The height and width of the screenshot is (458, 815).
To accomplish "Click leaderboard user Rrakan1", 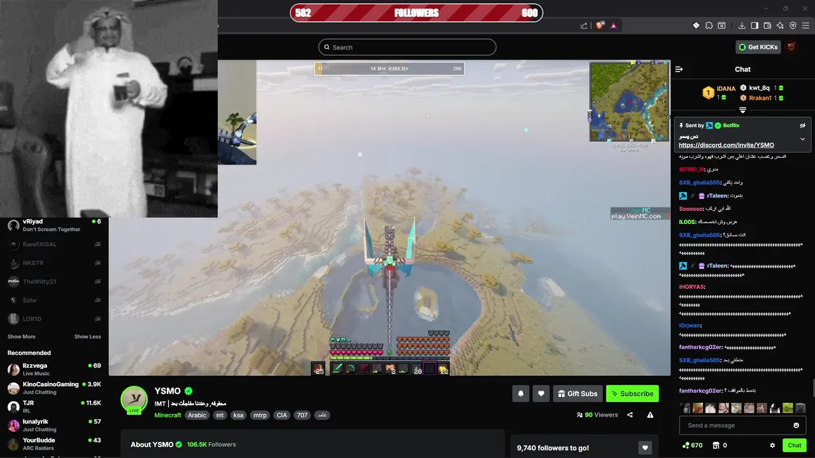I will pos(760,98).
